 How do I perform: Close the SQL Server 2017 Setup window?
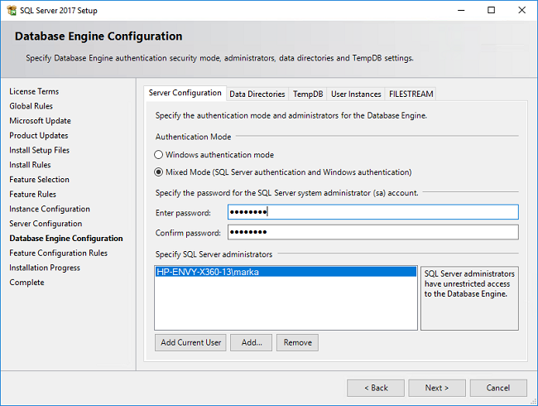522,10
